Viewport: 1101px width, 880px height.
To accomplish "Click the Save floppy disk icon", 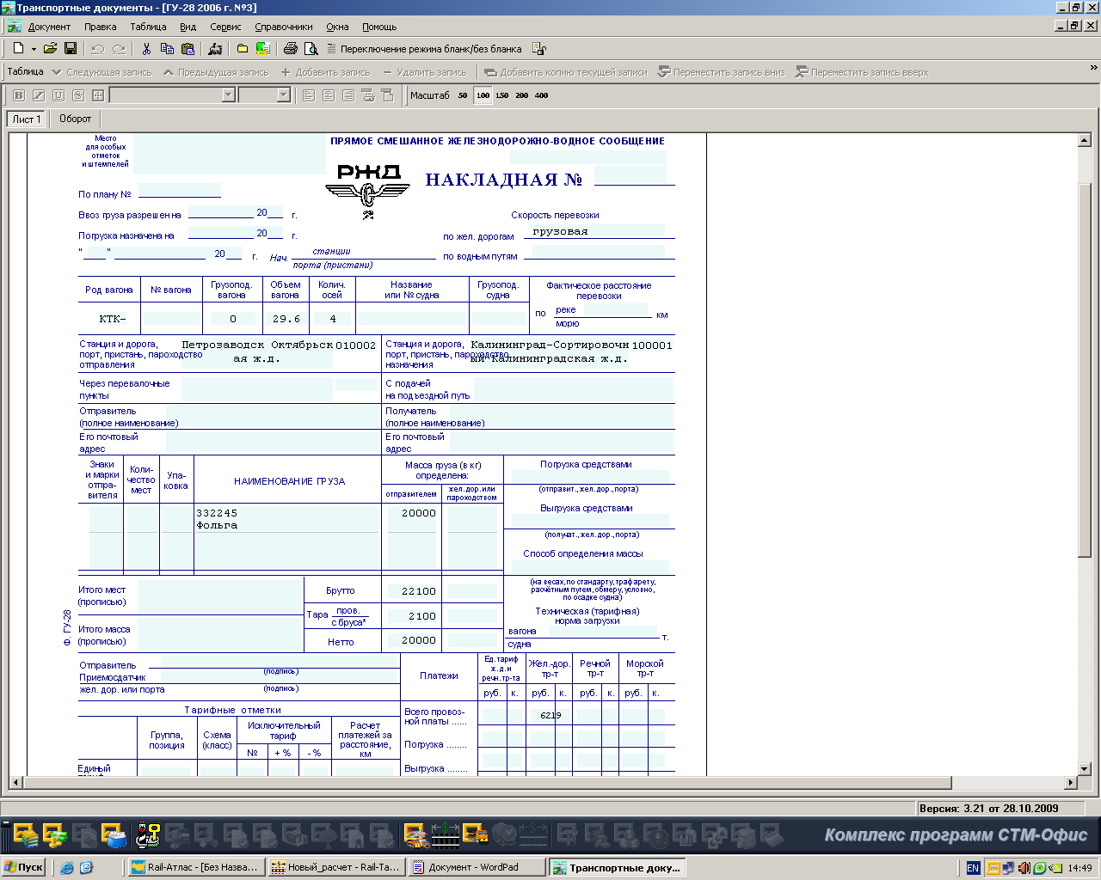I will click(71, 49).
